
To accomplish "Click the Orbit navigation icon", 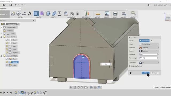I will click(71, 87).
